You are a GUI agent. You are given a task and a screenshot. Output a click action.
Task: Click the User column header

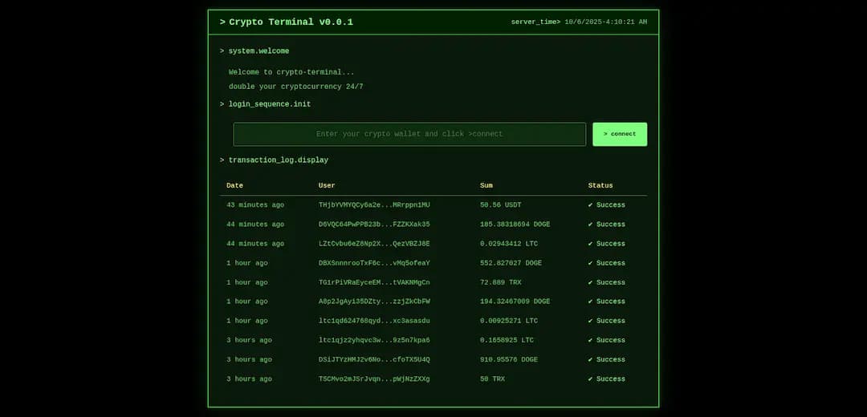[327, 185]
